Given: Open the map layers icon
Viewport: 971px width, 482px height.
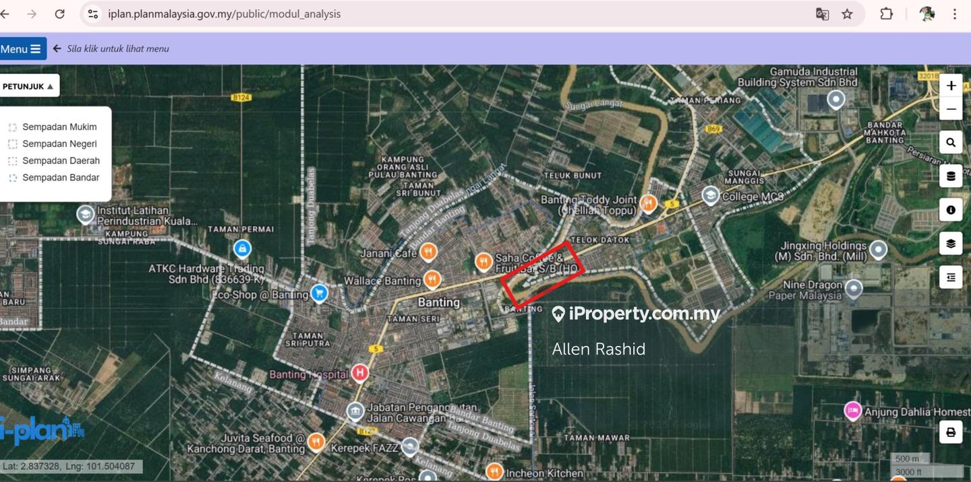Looking at the screenshot, I should coord(951,244).
